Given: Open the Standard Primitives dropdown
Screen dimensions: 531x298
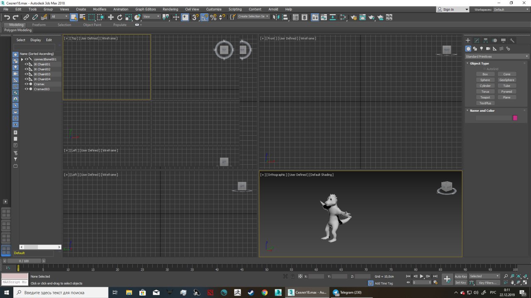Looking at the screenshot, I should coord(497,56).
